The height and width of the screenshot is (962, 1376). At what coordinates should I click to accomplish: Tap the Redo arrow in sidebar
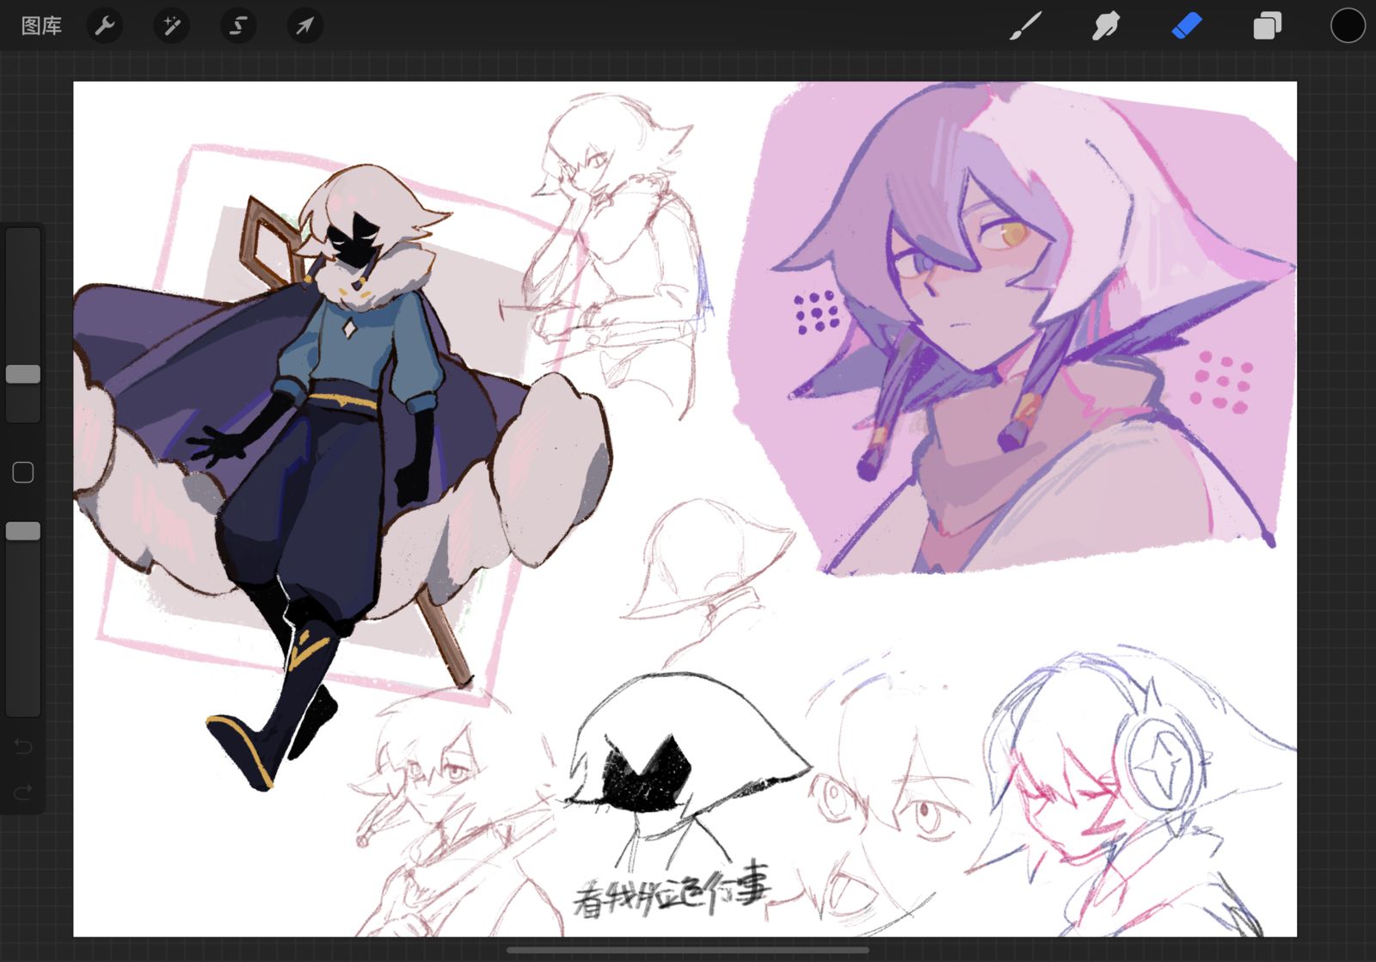coord(23,791)
